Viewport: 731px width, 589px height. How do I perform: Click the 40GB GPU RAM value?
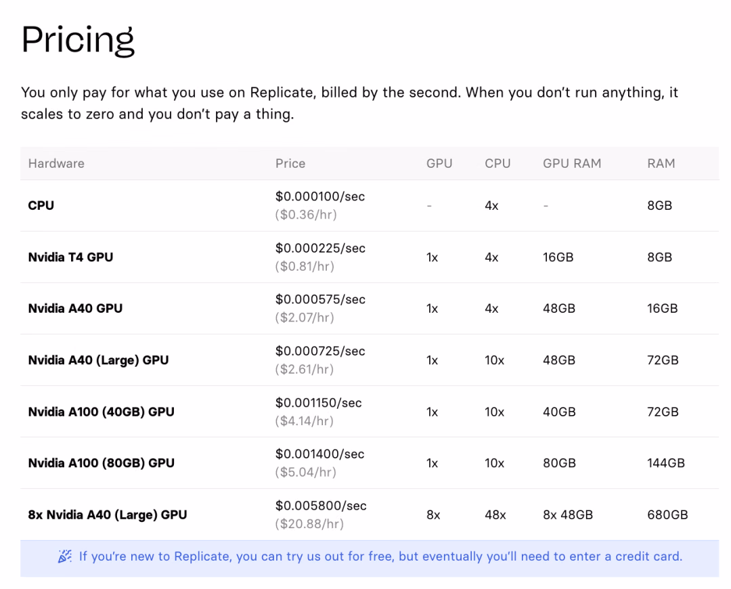560,412
